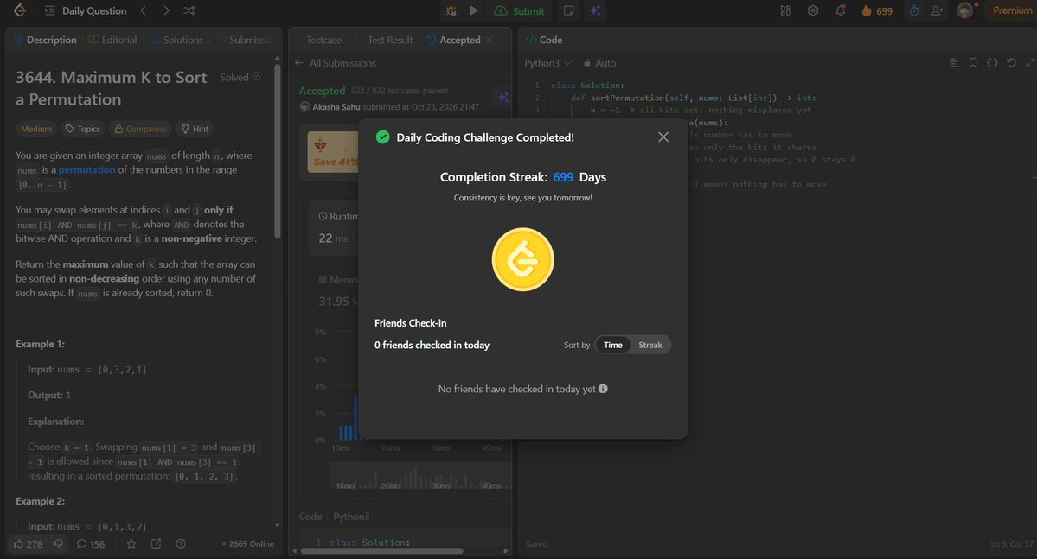Switch to the Solutions tab
Screen dimensions: 1037x559
click(176, 40)
